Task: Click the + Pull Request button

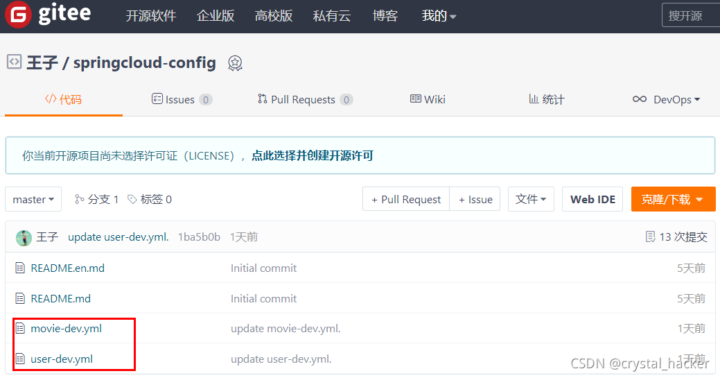Action: tap(406, 199)
